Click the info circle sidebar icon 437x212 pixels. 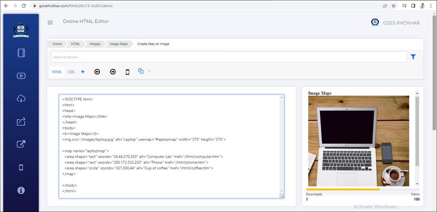[21, 190]
